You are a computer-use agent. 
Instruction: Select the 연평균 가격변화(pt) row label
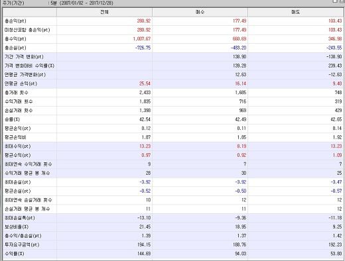click(x=25, y=75)
